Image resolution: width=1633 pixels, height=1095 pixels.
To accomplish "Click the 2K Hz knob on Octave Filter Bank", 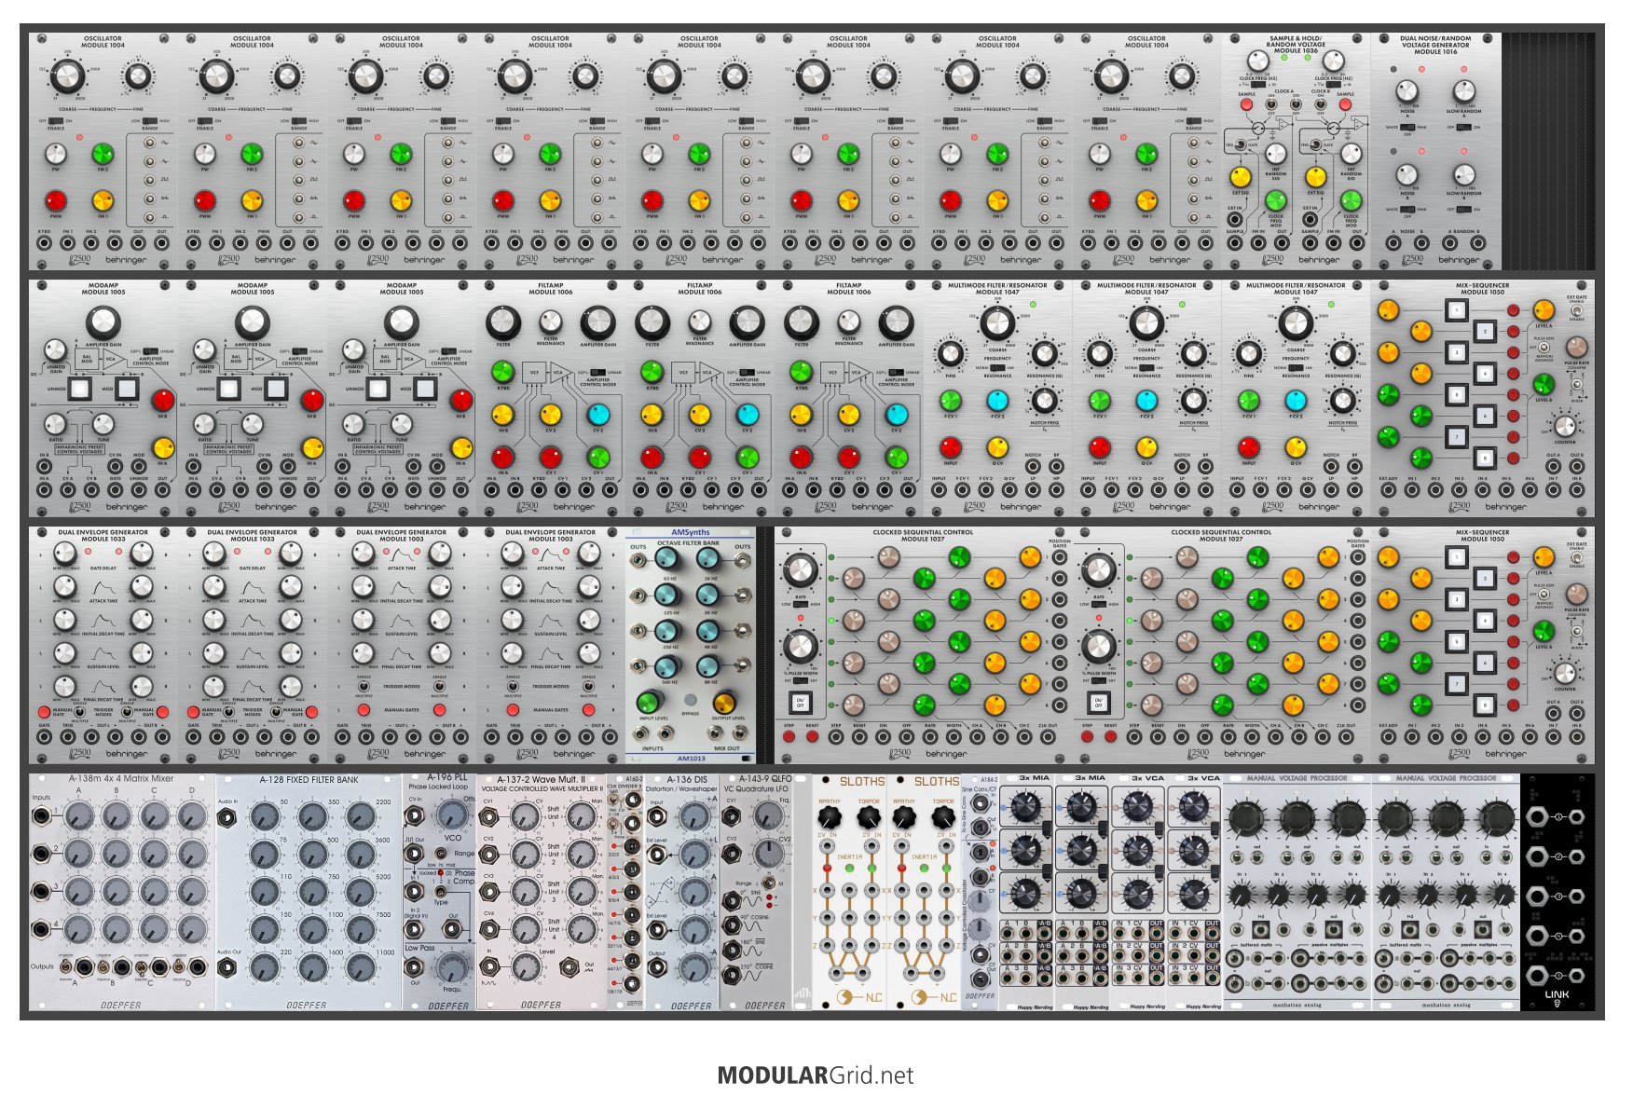I will tap(709, 595).
